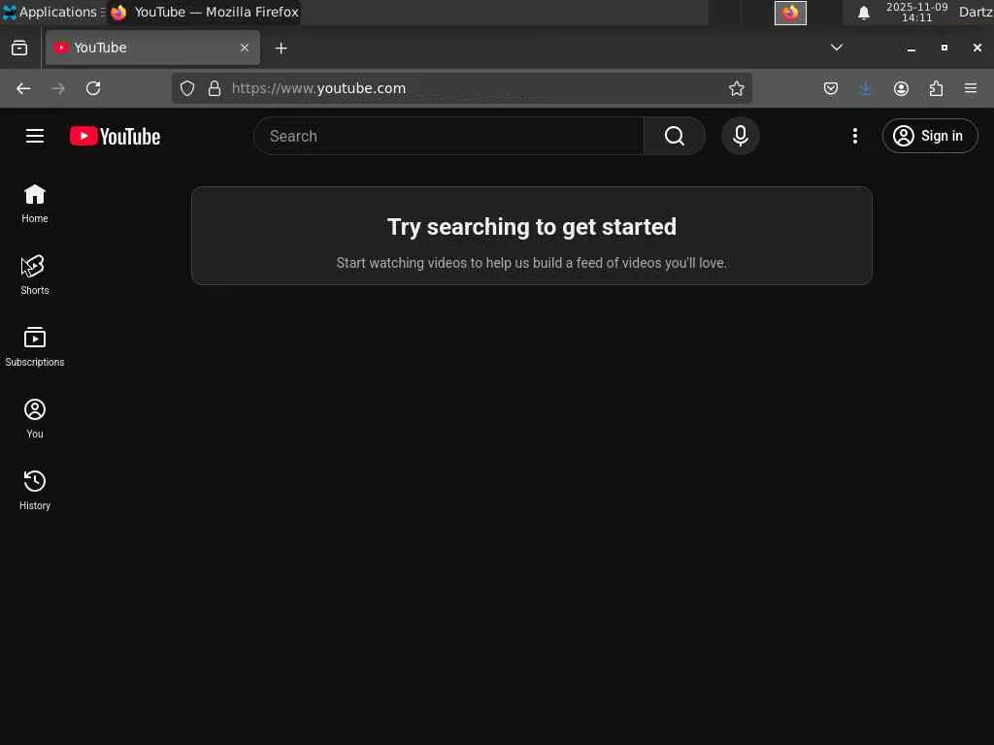Bookmark this page with the star icon

point(736,88)
